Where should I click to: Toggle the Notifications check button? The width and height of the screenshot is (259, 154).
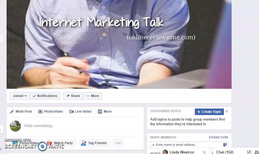45,96
